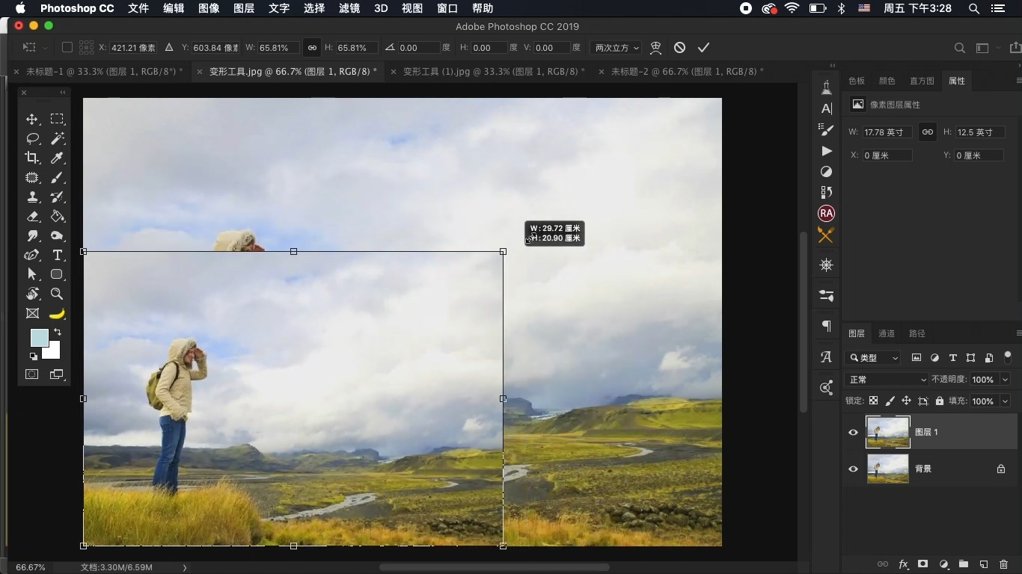Screen dimensions: 1022x574
Task: Delete layer using the trash icon
Action: click(x=1004, y=564)
